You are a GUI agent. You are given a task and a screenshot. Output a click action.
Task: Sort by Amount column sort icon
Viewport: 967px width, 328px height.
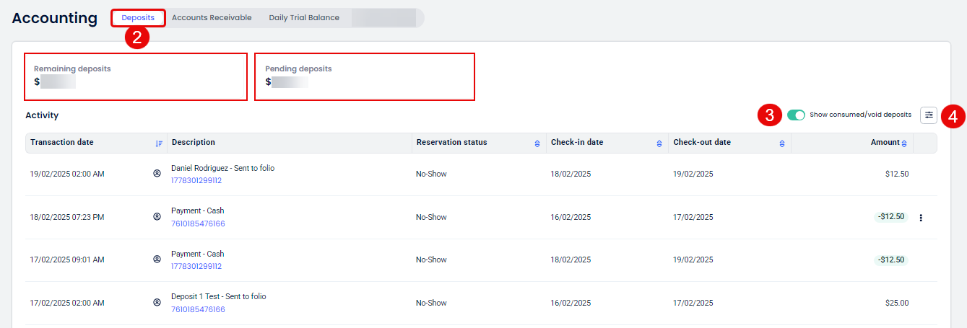pos(904,143)
